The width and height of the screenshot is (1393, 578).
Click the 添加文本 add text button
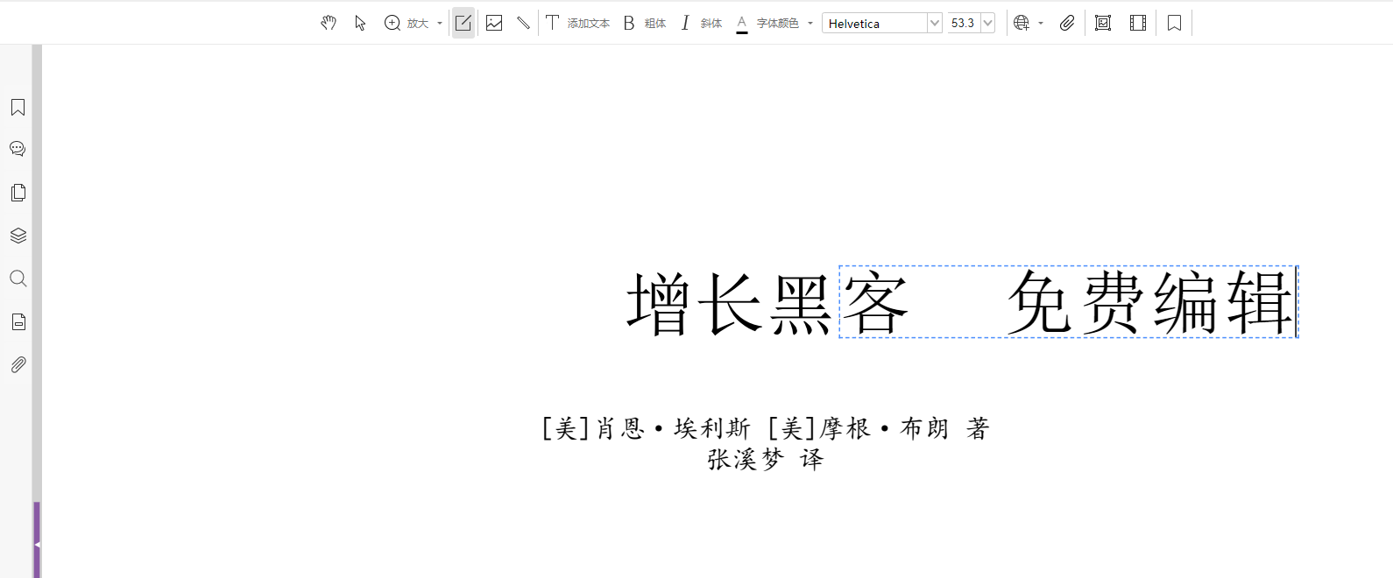click(x=577, y=23)
